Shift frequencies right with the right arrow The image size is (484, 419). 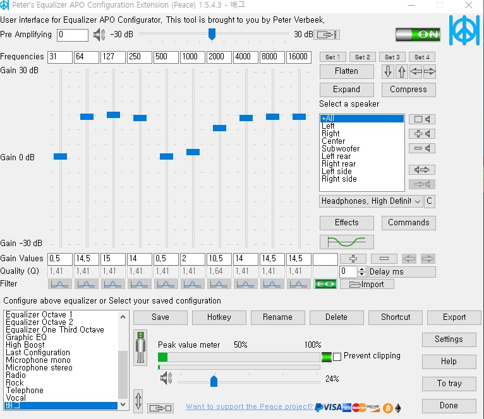tap(430, 71)
